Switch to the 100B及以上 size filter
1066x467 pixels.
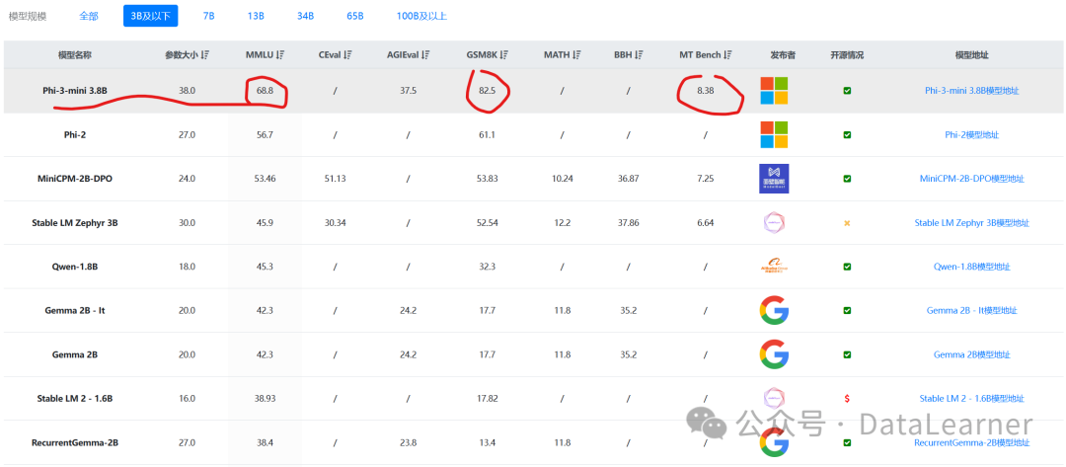421,16
